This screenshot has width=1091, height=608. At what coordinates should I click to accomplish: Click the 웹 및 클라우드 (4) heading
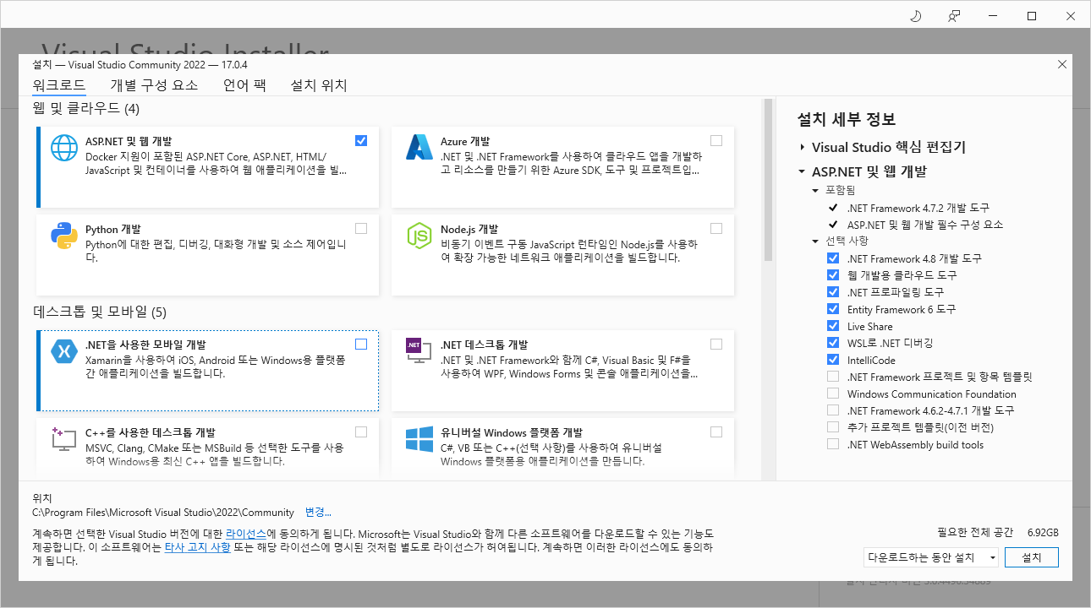[x=86, y=109]
